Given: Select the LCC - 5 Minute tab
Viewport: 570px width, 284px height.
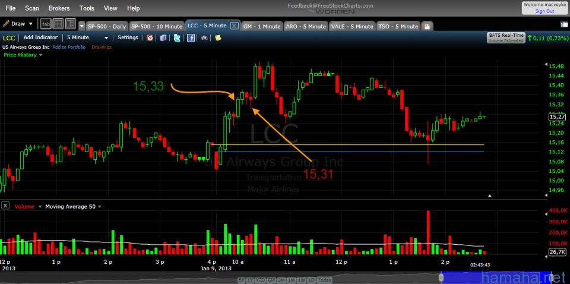Looking at the screenshot, I should pos(207,26).
